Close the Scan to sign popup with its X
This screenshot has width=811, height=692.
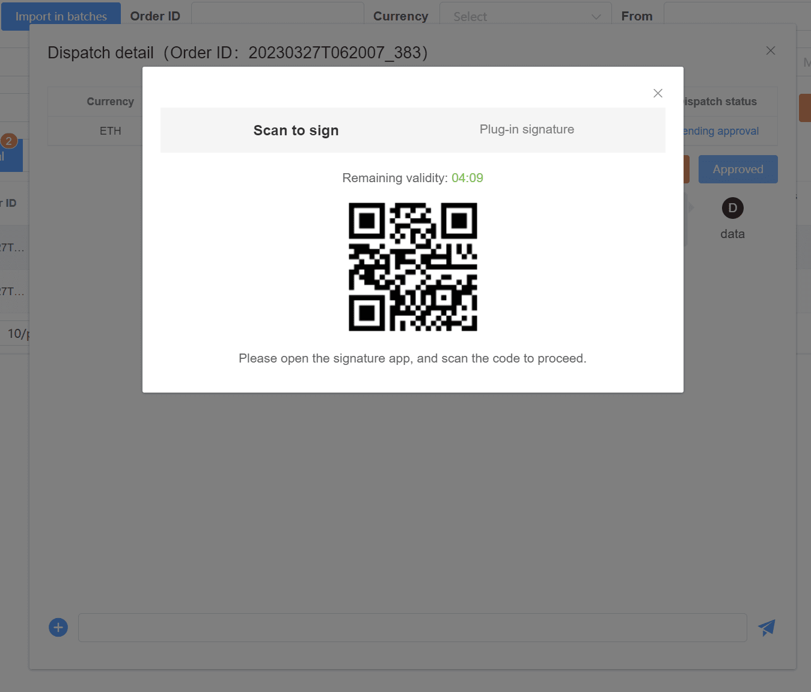(x=657, y=93)
